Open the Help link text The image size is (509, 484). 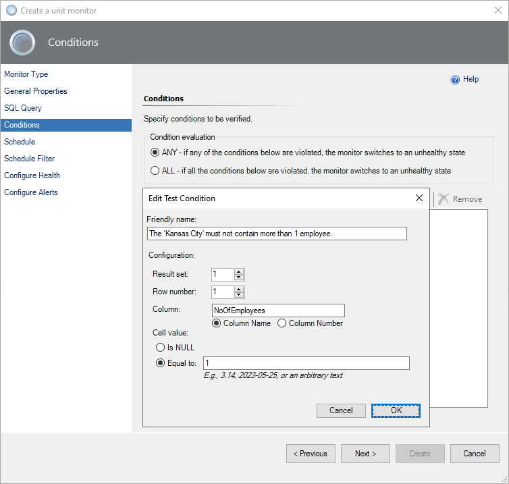click(x=471, y=79)
